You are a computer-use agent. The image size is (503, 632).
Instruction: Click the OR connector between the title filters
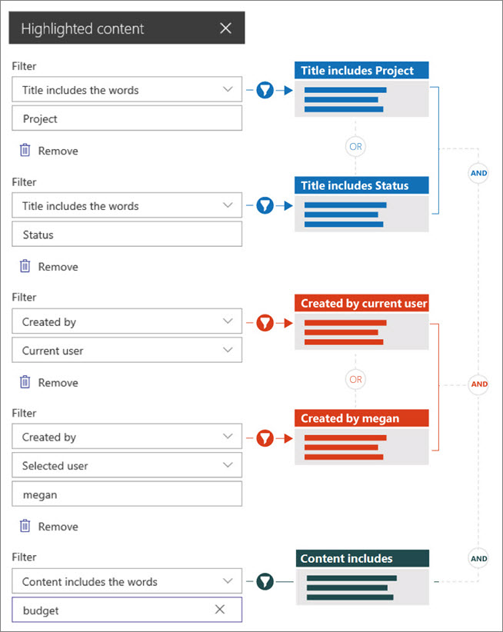click(355, 146)
